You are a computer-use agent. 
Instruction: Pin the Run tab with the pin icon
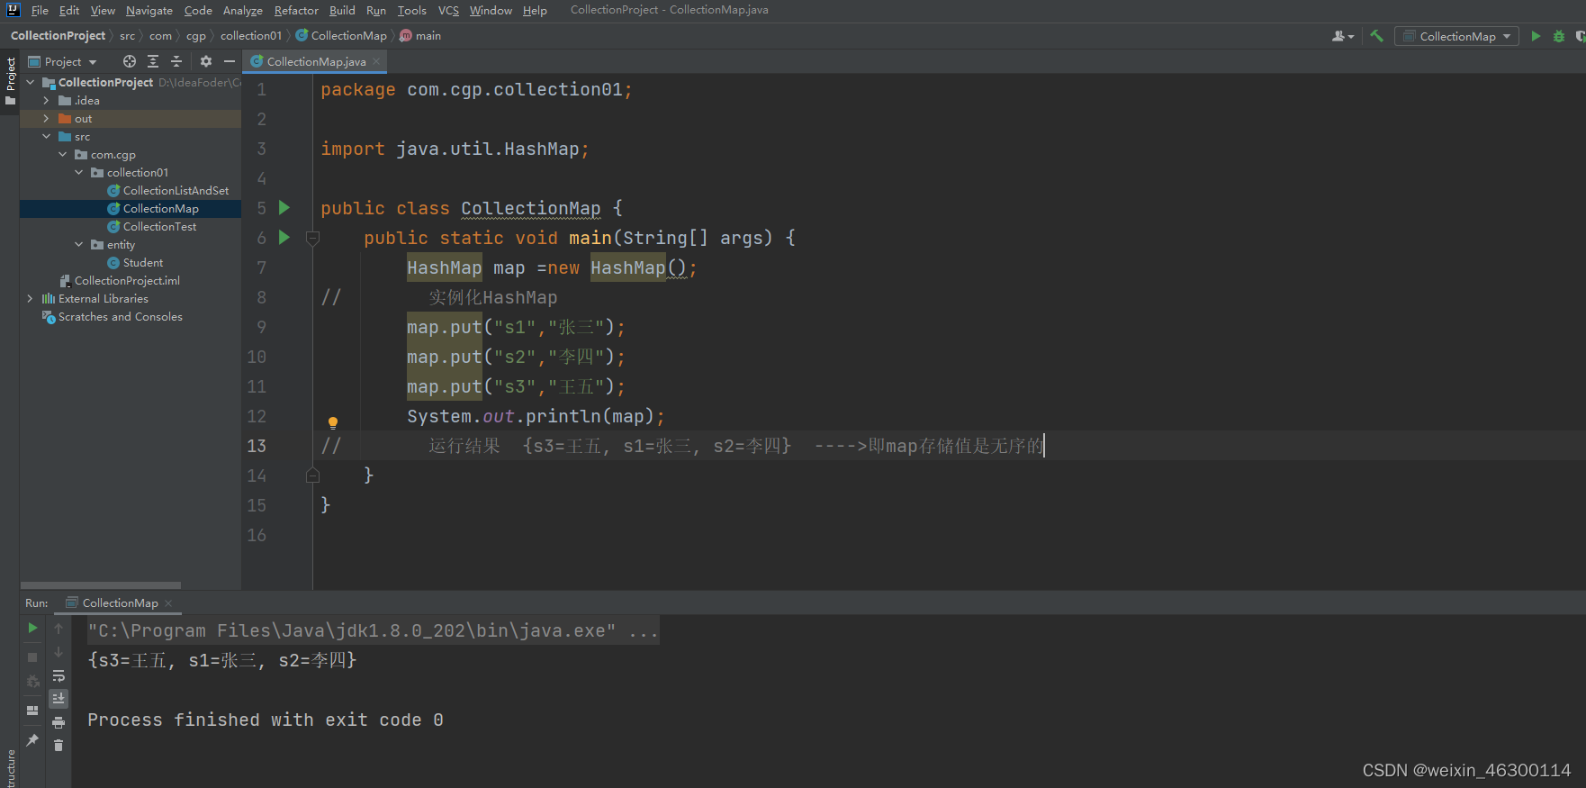32,740
